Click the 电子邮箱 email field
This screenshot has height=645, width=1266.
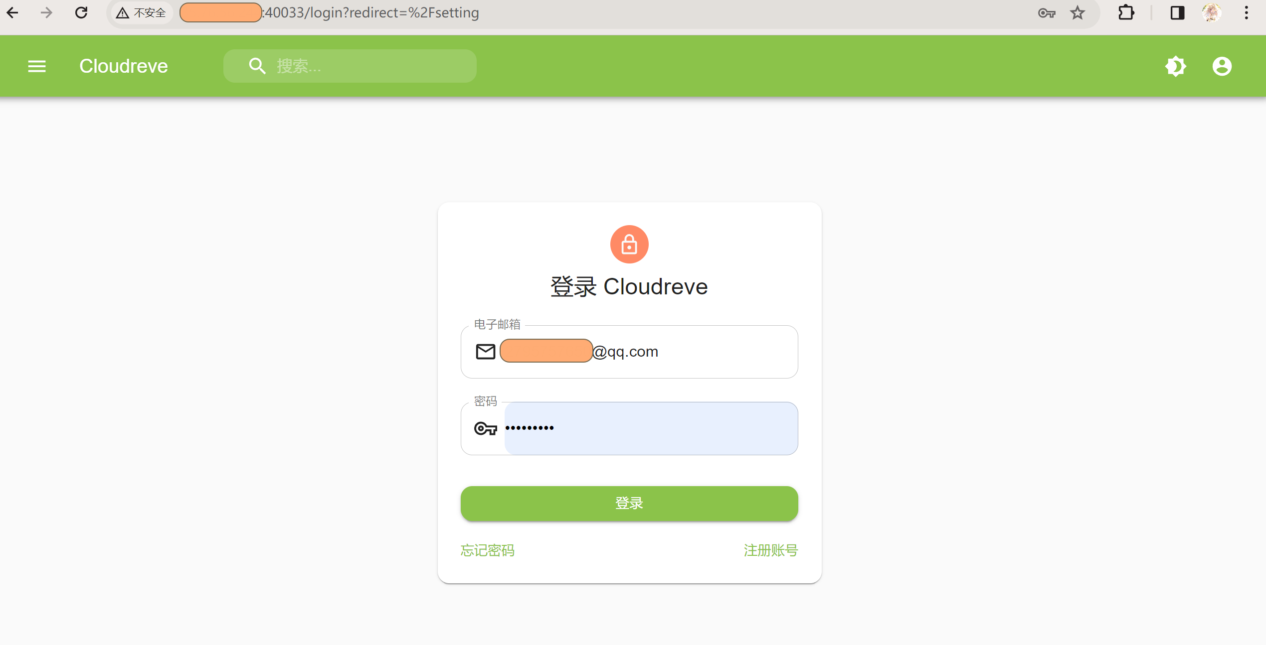[629, 352]
